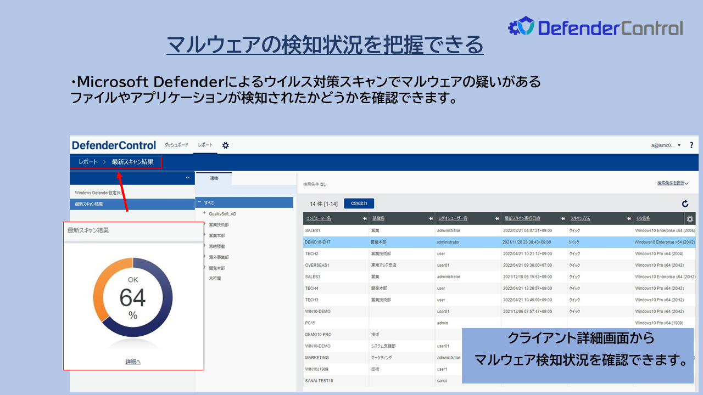Collapse the left sidebar with << icon
Screen dimensions: 703x395
188,178
